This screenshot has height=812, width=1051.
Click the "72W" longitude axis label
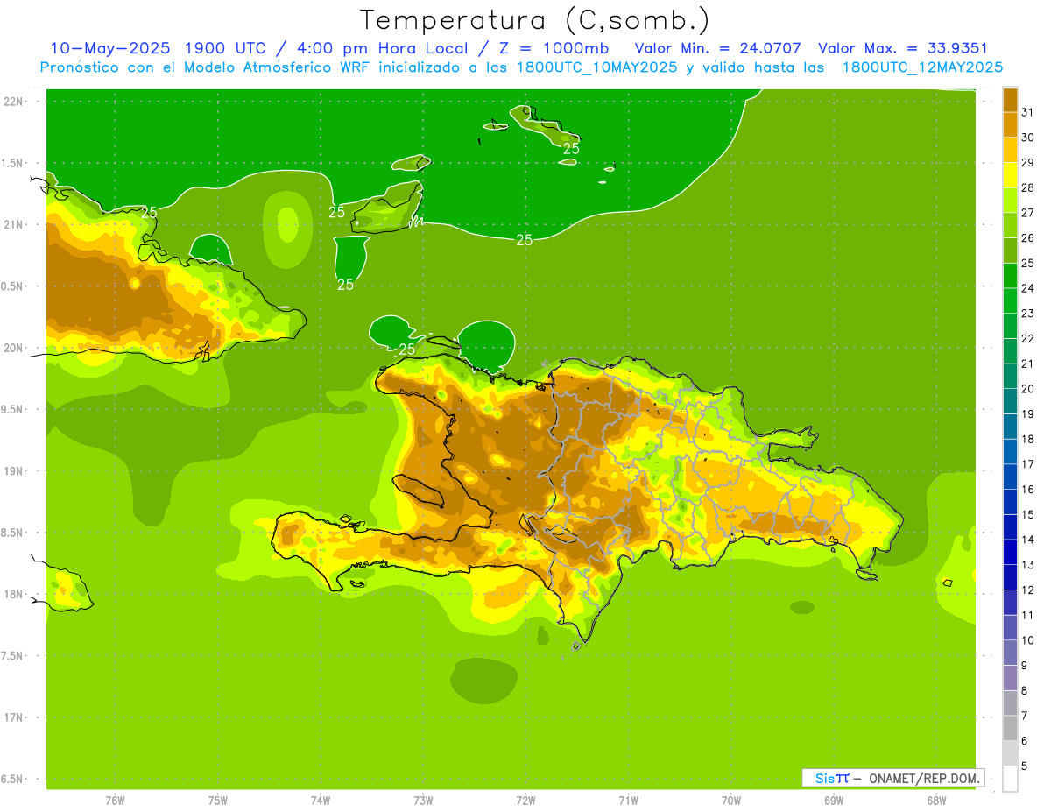[525, 801]
